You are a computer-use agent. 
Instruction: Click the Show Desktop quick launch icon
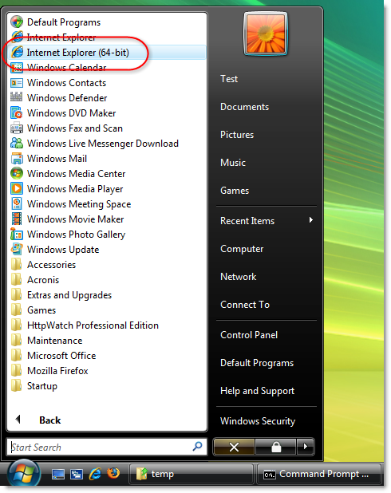coord(58,474)
